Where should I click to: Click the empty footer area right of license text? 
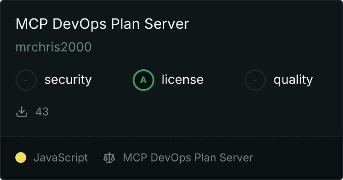pos(298,157)
